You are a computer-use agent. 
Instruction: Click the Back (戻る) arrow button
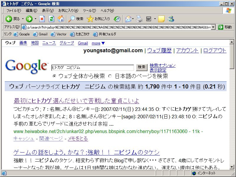pyautogui.click(x=9, y=19)
